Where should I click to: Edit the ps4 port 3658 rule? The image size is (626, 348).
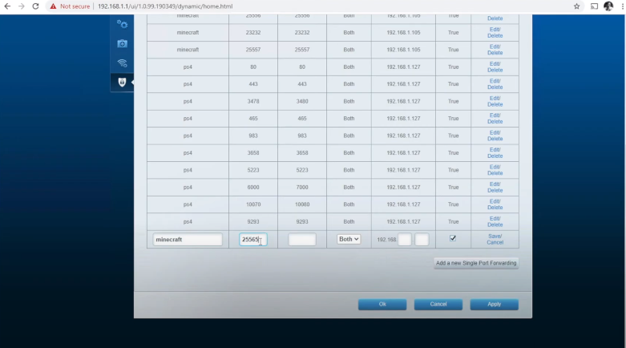tap(495, 150)
